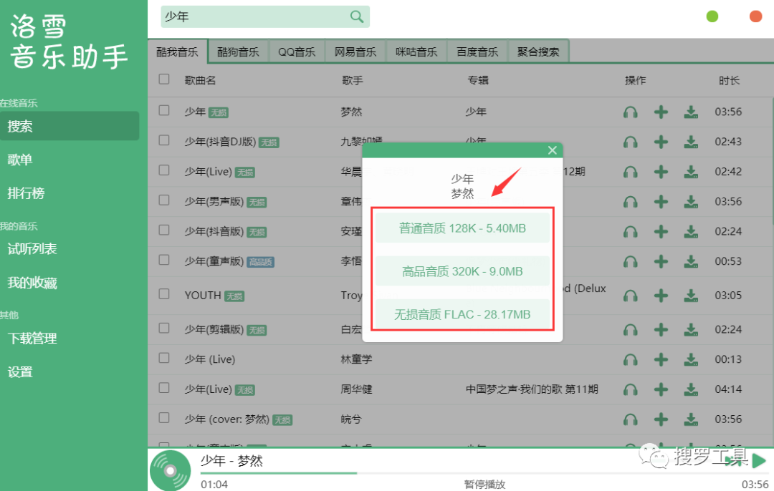Choose 高品音质 320K - 9.0MB download

(x=462, y=271)
